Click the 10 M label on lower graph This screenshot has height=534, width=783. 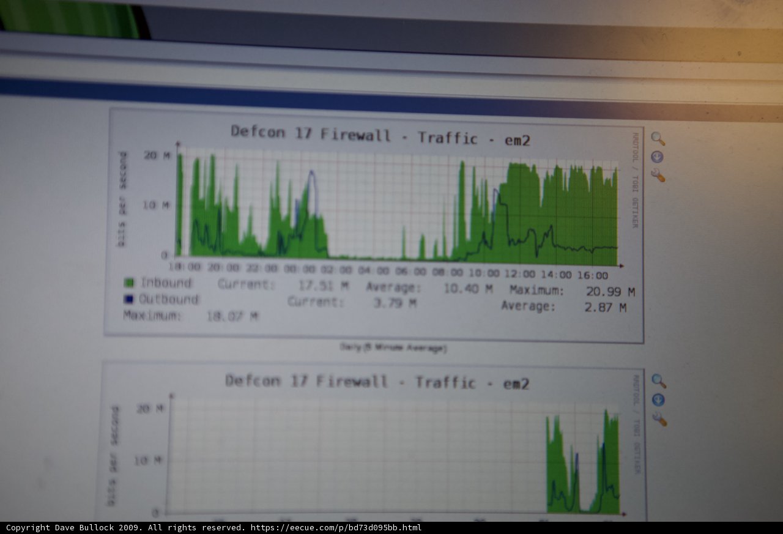(149, 460)
